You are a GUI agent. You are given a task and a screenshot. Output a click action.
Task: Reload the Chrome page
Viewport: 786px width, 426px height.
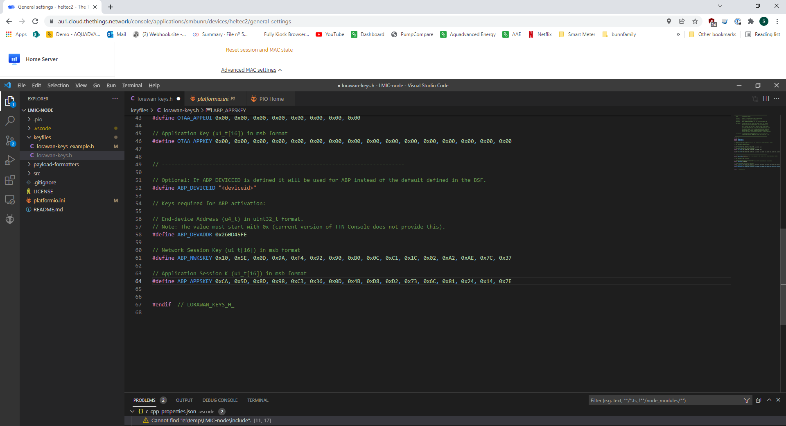coord(35,21)
